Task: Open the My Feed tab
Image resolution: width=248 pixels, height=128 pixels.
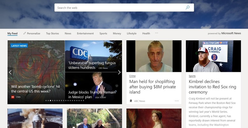Action: 12,33
